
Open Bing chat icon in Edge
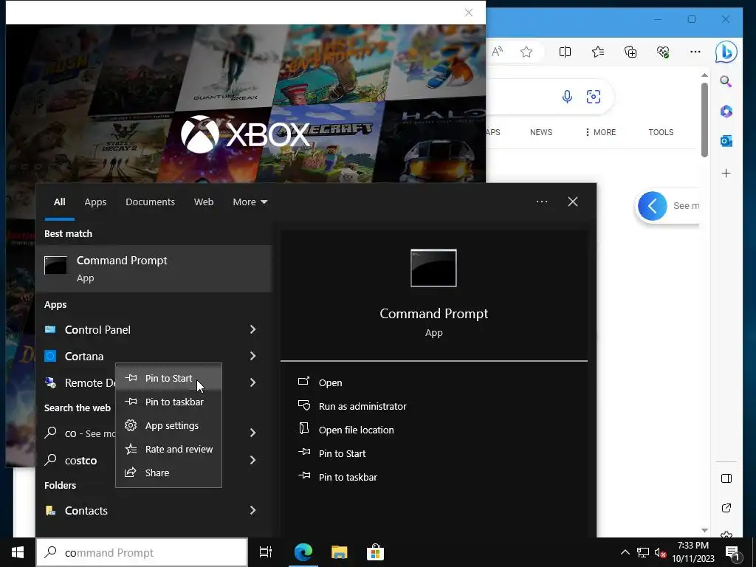click(x=726, y=52)
